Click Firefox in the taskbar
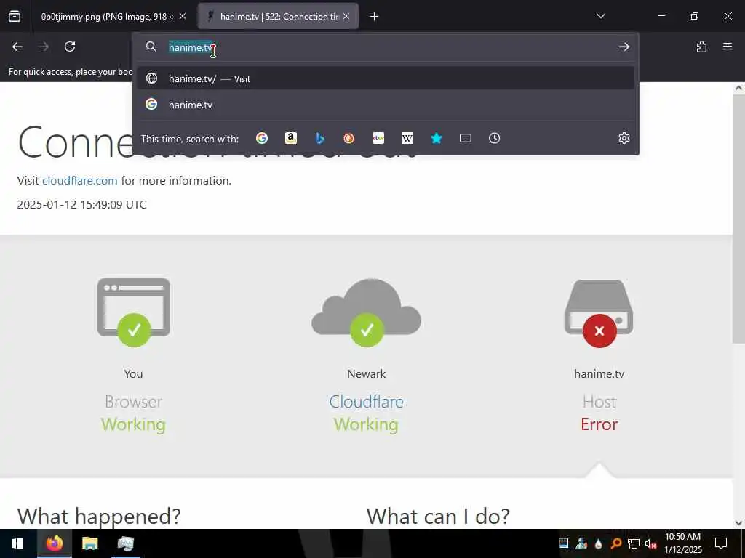Screen dimensions: 745x558 pyautogui.click(x=54, y=543)
